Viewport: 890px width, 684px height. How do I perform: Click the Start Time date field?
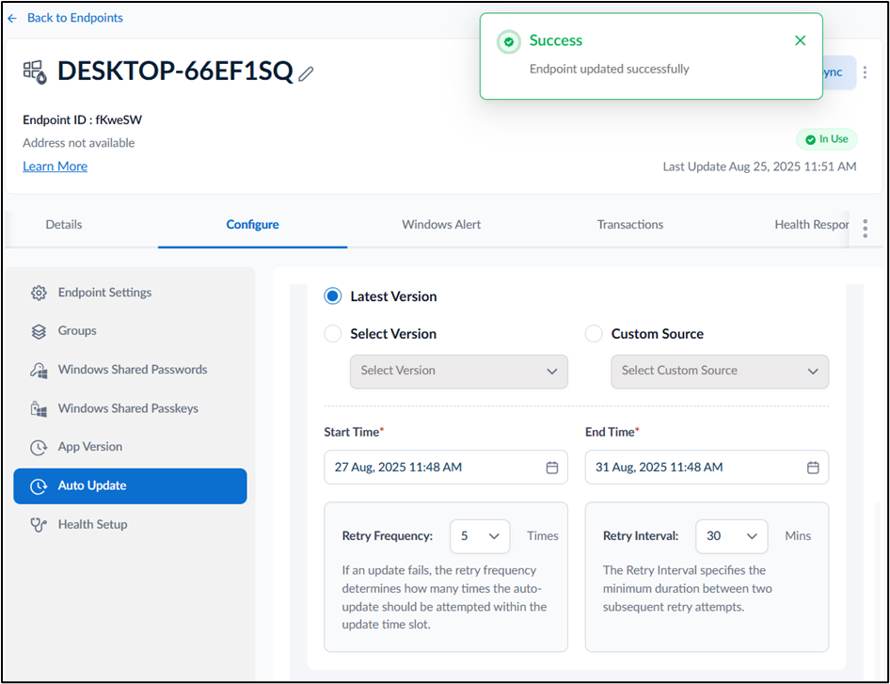click(446, 468)
